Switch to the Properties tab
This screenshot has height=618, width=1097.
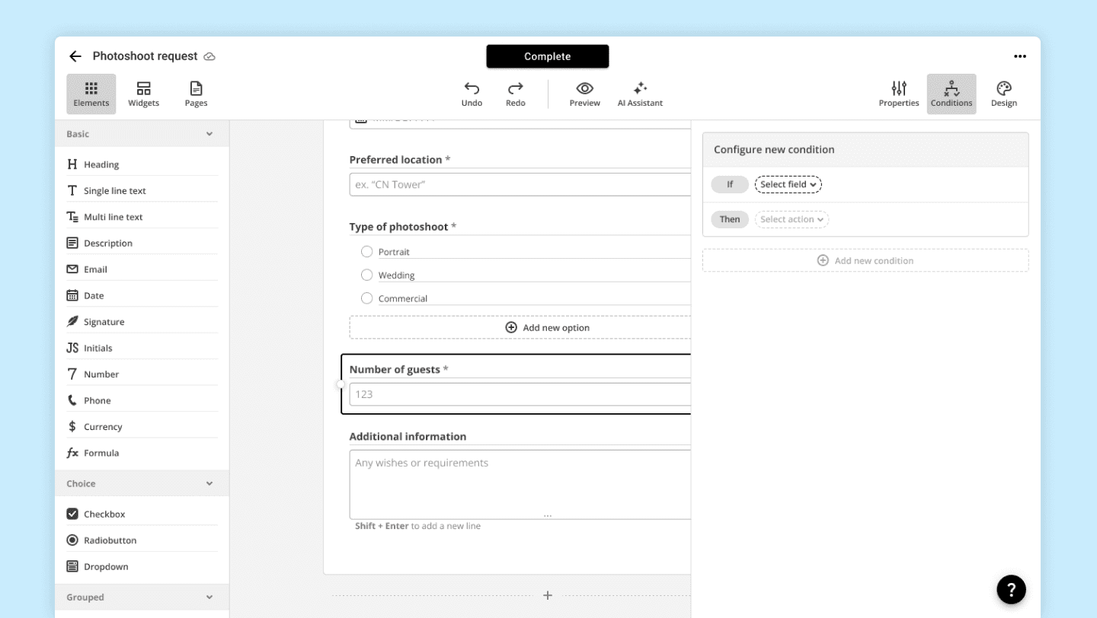[899, 94]
